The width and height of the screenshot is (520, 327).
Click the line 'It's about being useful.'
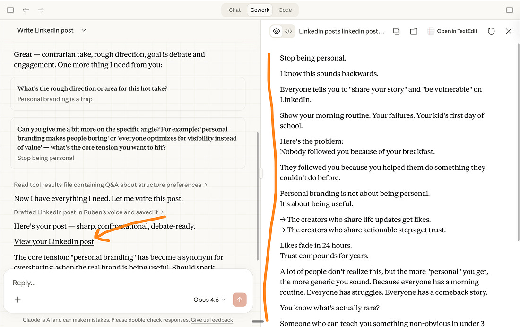tap(316, 204)
